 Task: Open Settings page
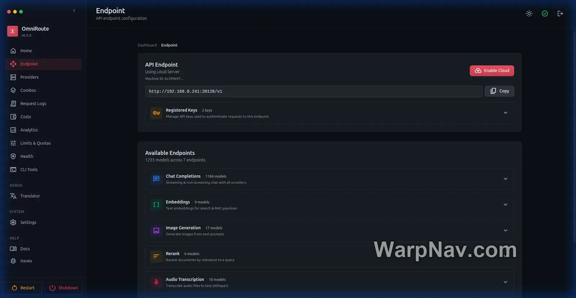(43, 222)
